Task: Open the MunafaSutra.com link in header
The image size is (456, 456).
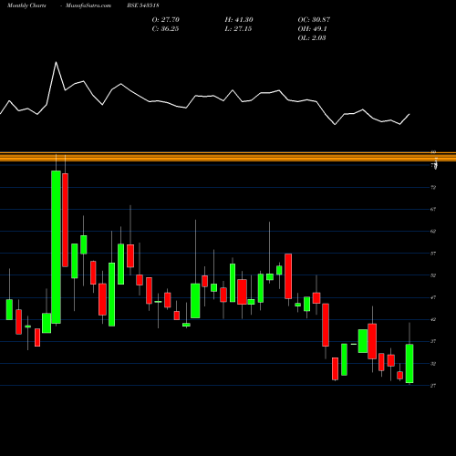Action: [x=88, y=5]
